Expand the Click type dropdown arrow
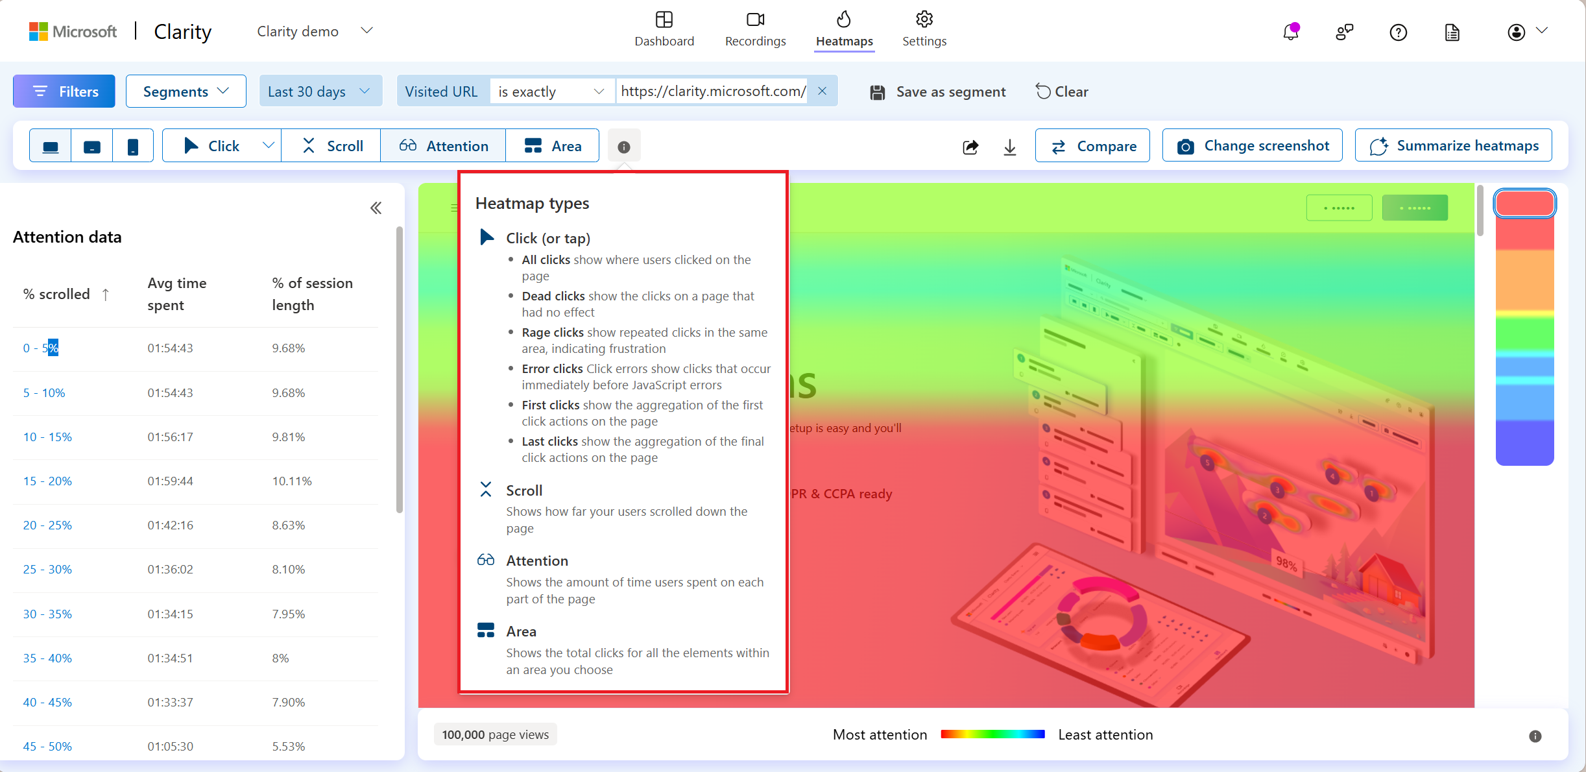Viewport: 1586px width, 772px height. tap(269, 146)
